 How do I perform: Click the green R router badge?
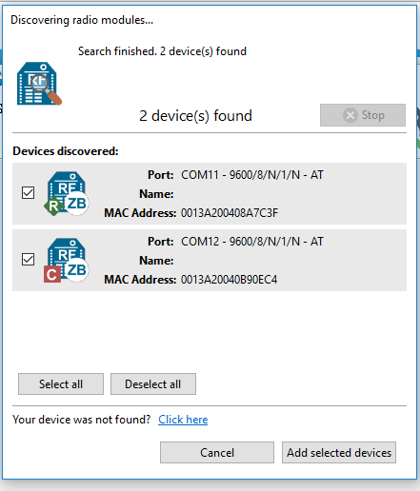click(x=53, y=206)
